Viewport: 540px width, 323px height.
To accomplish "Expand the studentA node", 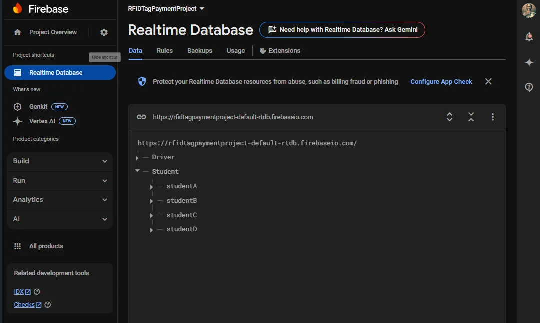I will point(151,187).
